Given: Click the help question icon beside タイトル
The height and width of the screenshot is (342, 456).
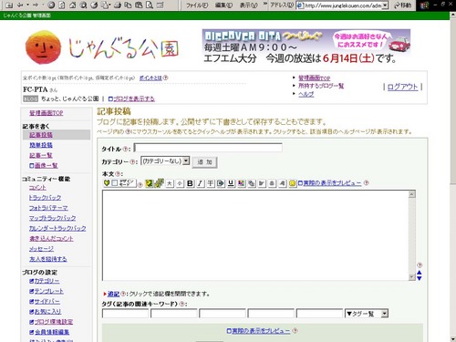Looking at the screenshot, I should [x=125, y=149].
